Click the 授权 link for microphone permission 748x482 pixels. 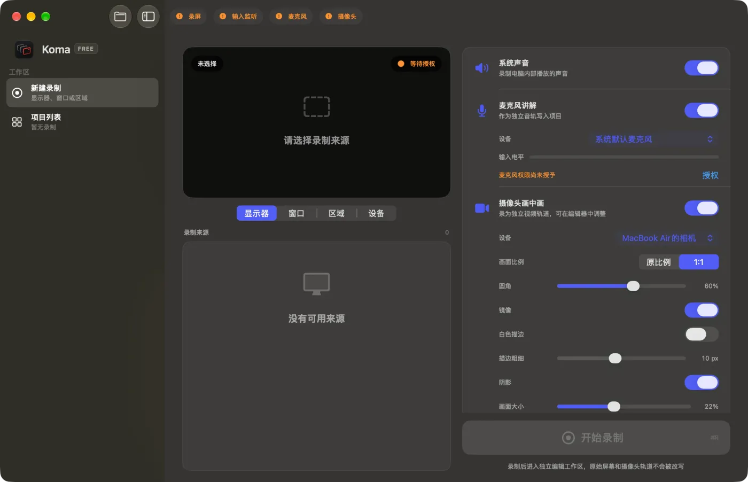pyautogui.click(x=710, y=175)
